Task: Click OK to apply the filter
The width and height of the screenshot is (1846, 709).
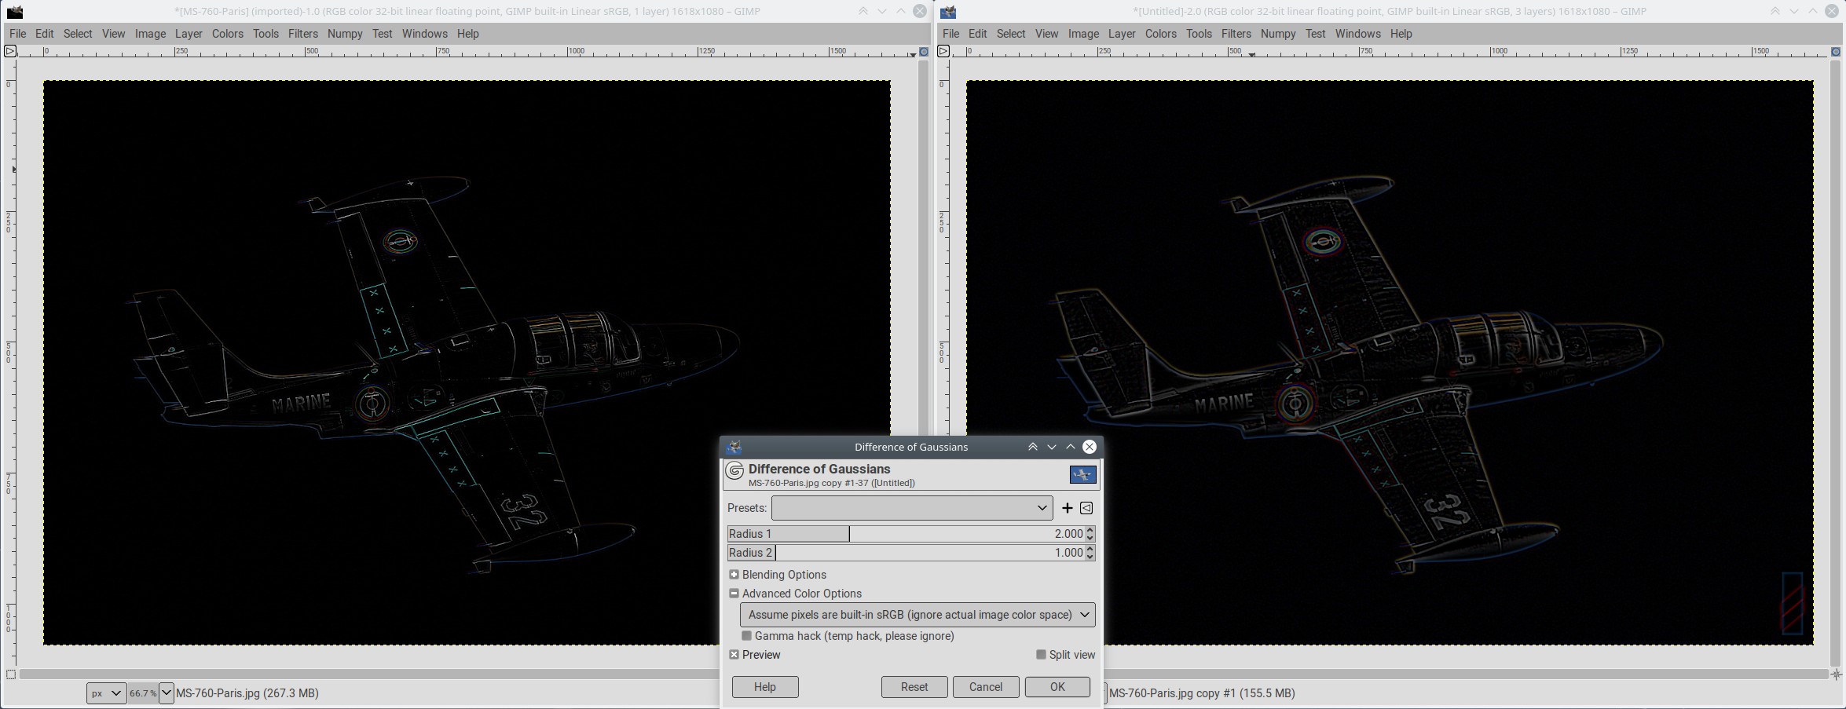Action: [x=1057, y=687]
